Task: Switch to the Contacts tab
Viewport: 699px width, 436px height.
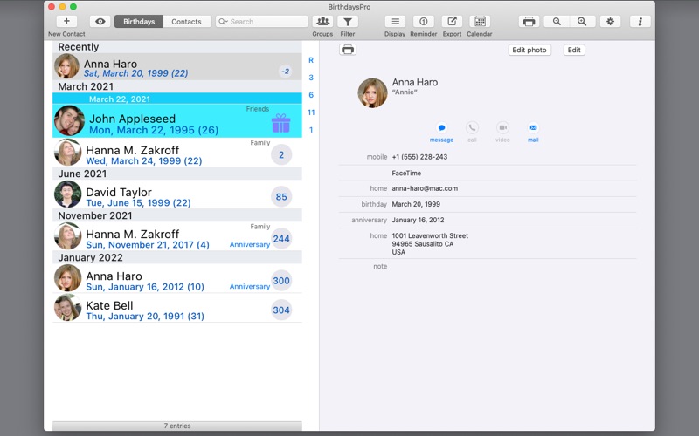Action: point(187,21)
